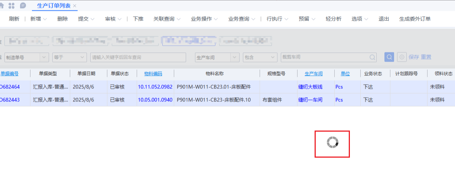Click the 裁剪车间 filter input

click(329, 57)
